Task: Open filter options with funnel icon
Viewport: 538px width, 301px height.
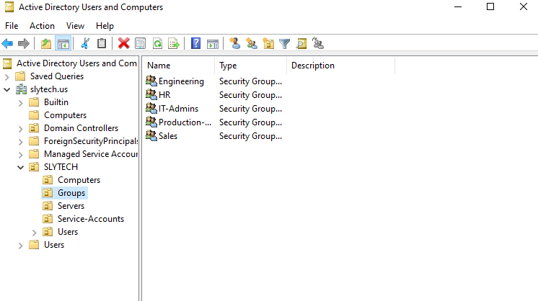Action: 284,43
